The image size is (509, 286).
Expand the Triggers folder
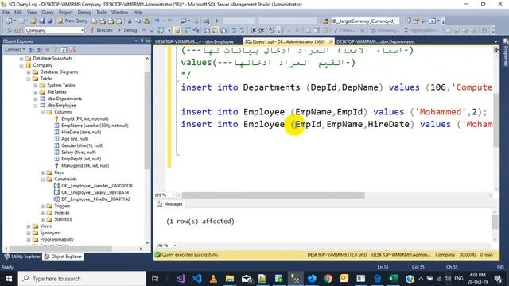(43, 206)
